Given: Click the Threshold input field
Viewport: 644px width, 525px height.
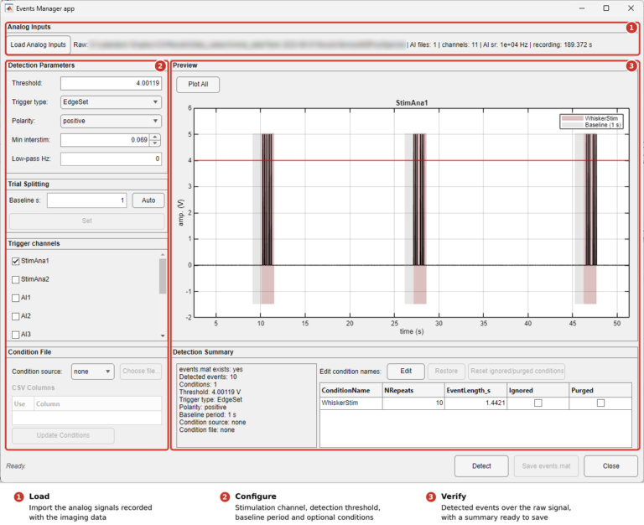Looking at the screenshot, I should 111,83.
